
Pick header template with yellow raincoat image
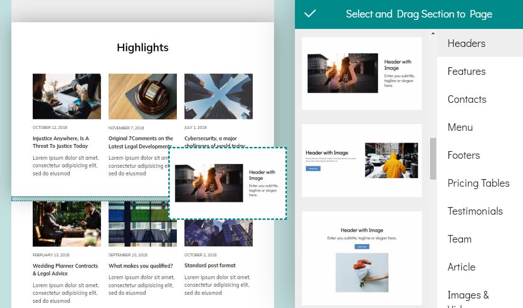coord(361,160)
